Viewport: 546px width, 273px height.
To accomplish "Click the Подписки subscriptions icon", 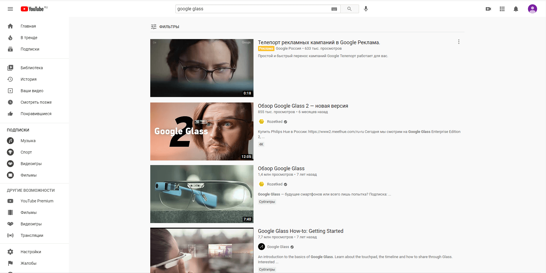I will [x=10, y=49].
